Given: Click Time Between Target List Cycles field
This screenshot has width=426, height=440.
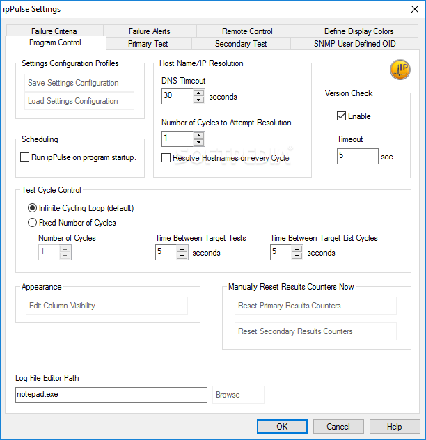Looking at the screenshot, I should (281, 252).
